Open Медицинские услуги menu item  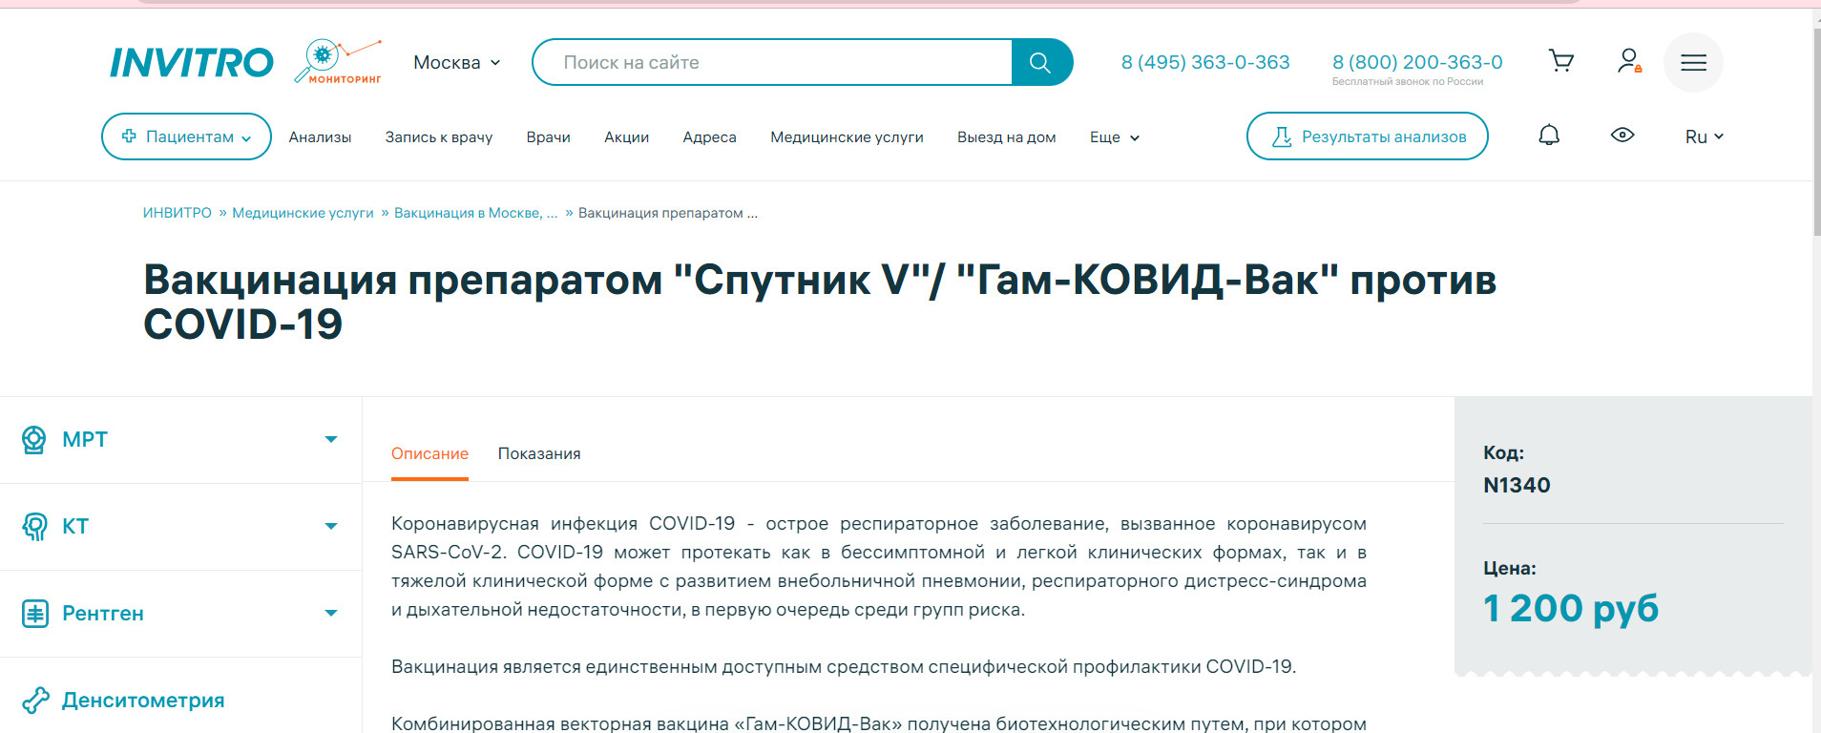847,137
